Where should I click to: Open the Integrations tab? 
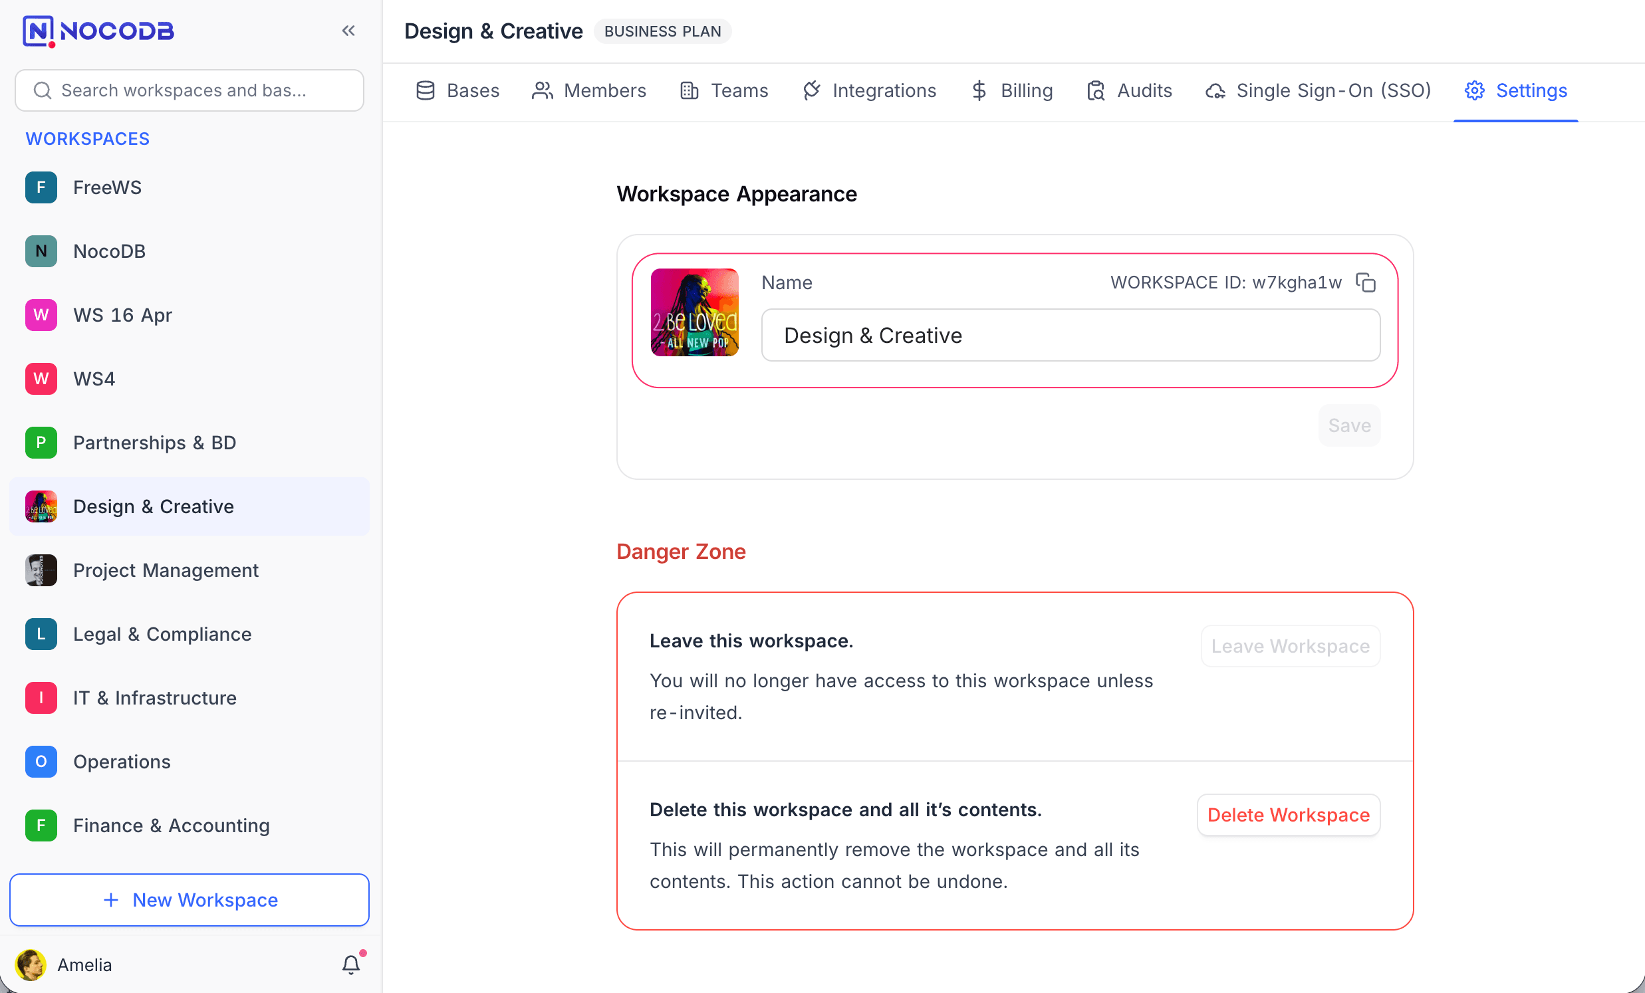[869, 91]
